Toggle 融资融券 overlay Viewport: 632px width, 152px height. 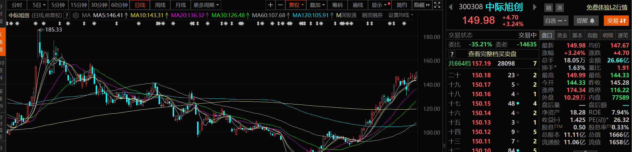pyautogui.click(x=372, y=15)
